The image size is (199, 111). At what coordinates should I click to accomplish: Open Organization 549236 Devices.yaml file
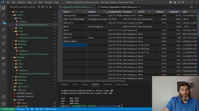click(x=34, y=54)
